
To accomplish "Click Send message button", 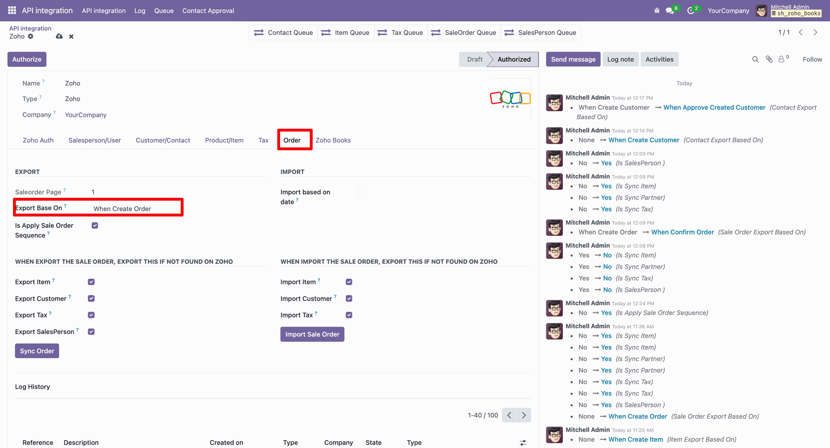I will [573, 59].
